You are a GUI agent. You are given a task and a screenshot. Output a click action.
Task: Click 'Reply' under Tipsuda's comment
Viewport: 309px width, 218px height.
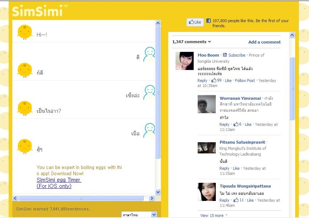(x=224, y=200)
